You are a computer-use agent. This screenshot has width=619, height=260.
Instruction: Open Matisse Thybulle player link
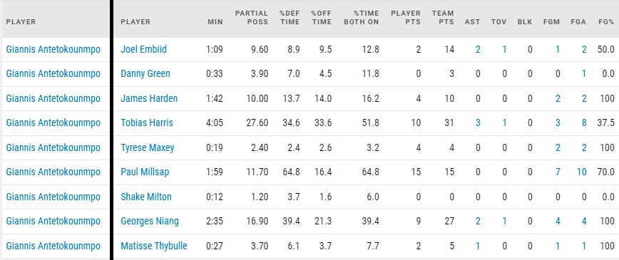coord(154,246)
